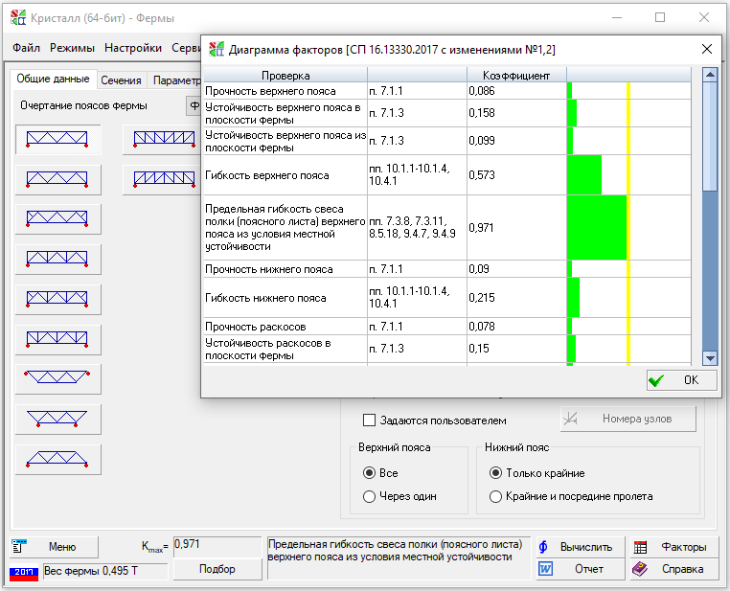
Task: Select the upright trapezoidal truss outline
Action: (x=58, y=459)
